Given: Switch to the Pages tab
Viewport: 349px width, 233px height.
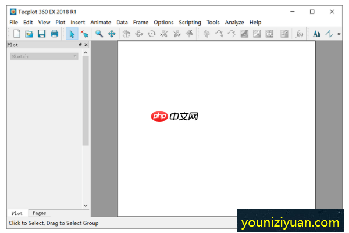Looking at the screenshot, I should [39, 213].
